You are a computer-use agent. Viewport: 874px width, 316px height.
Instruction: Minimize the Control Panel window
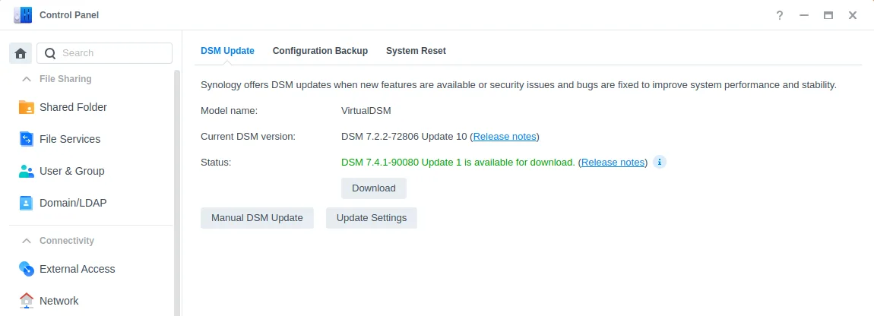pos(804,16)
